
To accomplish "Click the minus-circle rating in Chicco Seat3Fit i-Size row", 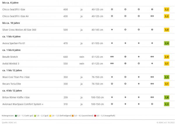I will (x=152, y=9).
